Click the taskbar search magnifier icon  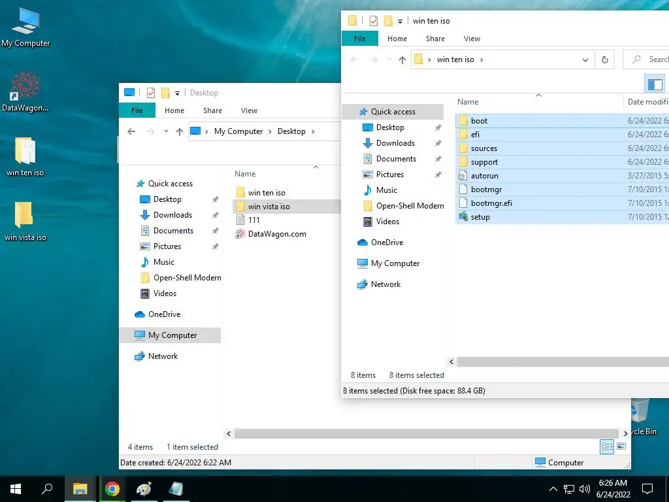coord(47,489)
